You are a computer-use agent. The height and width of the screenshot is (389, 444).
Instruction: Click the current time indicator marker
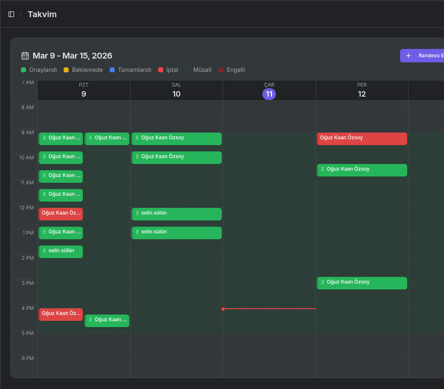pyautogui.click(x=223, y=309)
